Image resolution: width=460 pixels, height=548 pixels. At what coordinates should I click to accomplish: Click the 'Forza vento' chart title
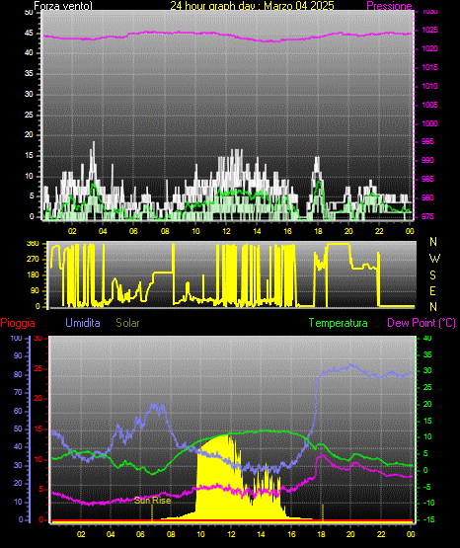[63, 6]
